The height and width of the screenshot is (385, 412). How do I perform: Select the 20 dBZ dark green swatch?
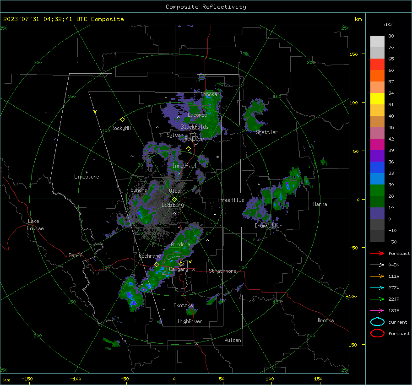[377, 201]
